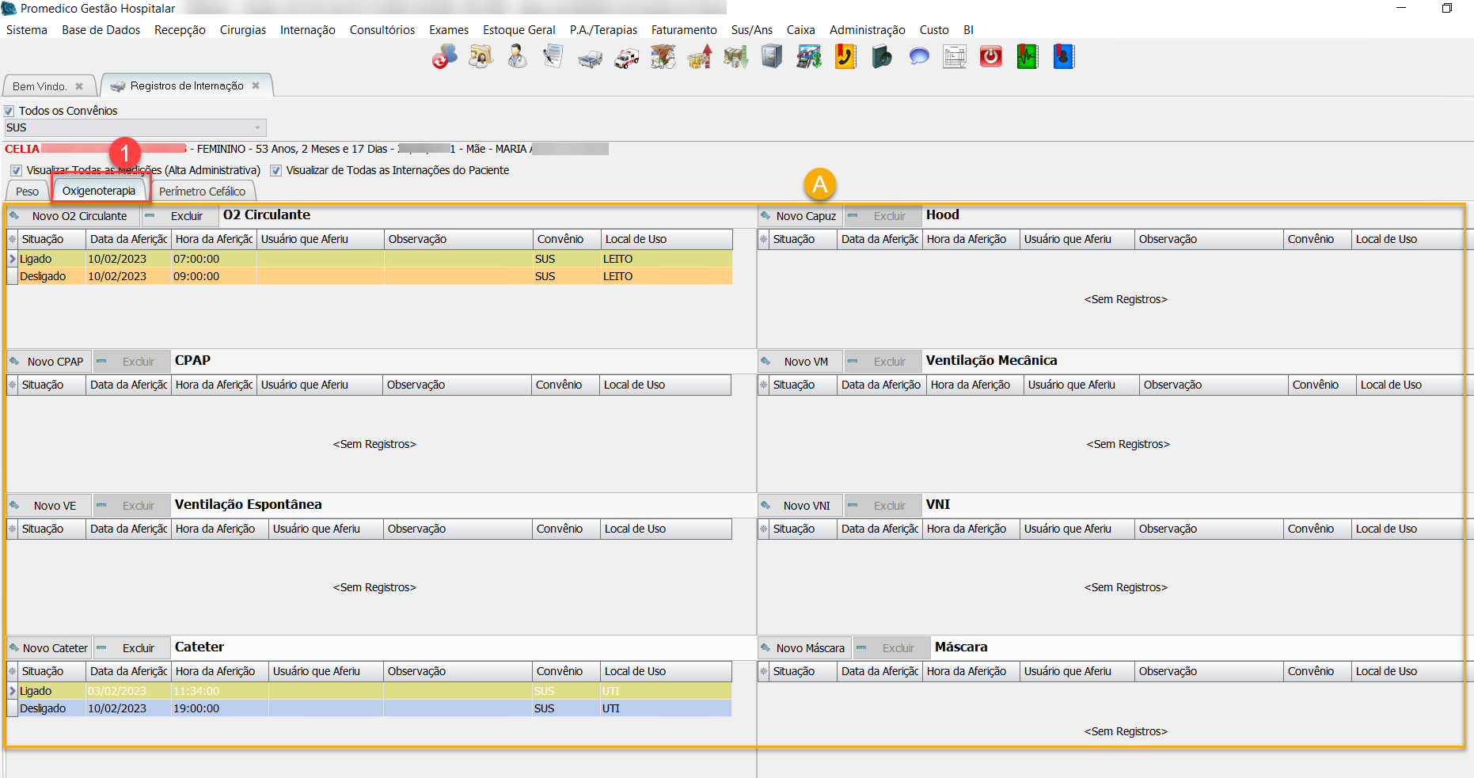Toggle Visualizar Todas as Medições checkbox
Screen dimensions: 1474x778
pyautogui.click(x=16, y=171)
